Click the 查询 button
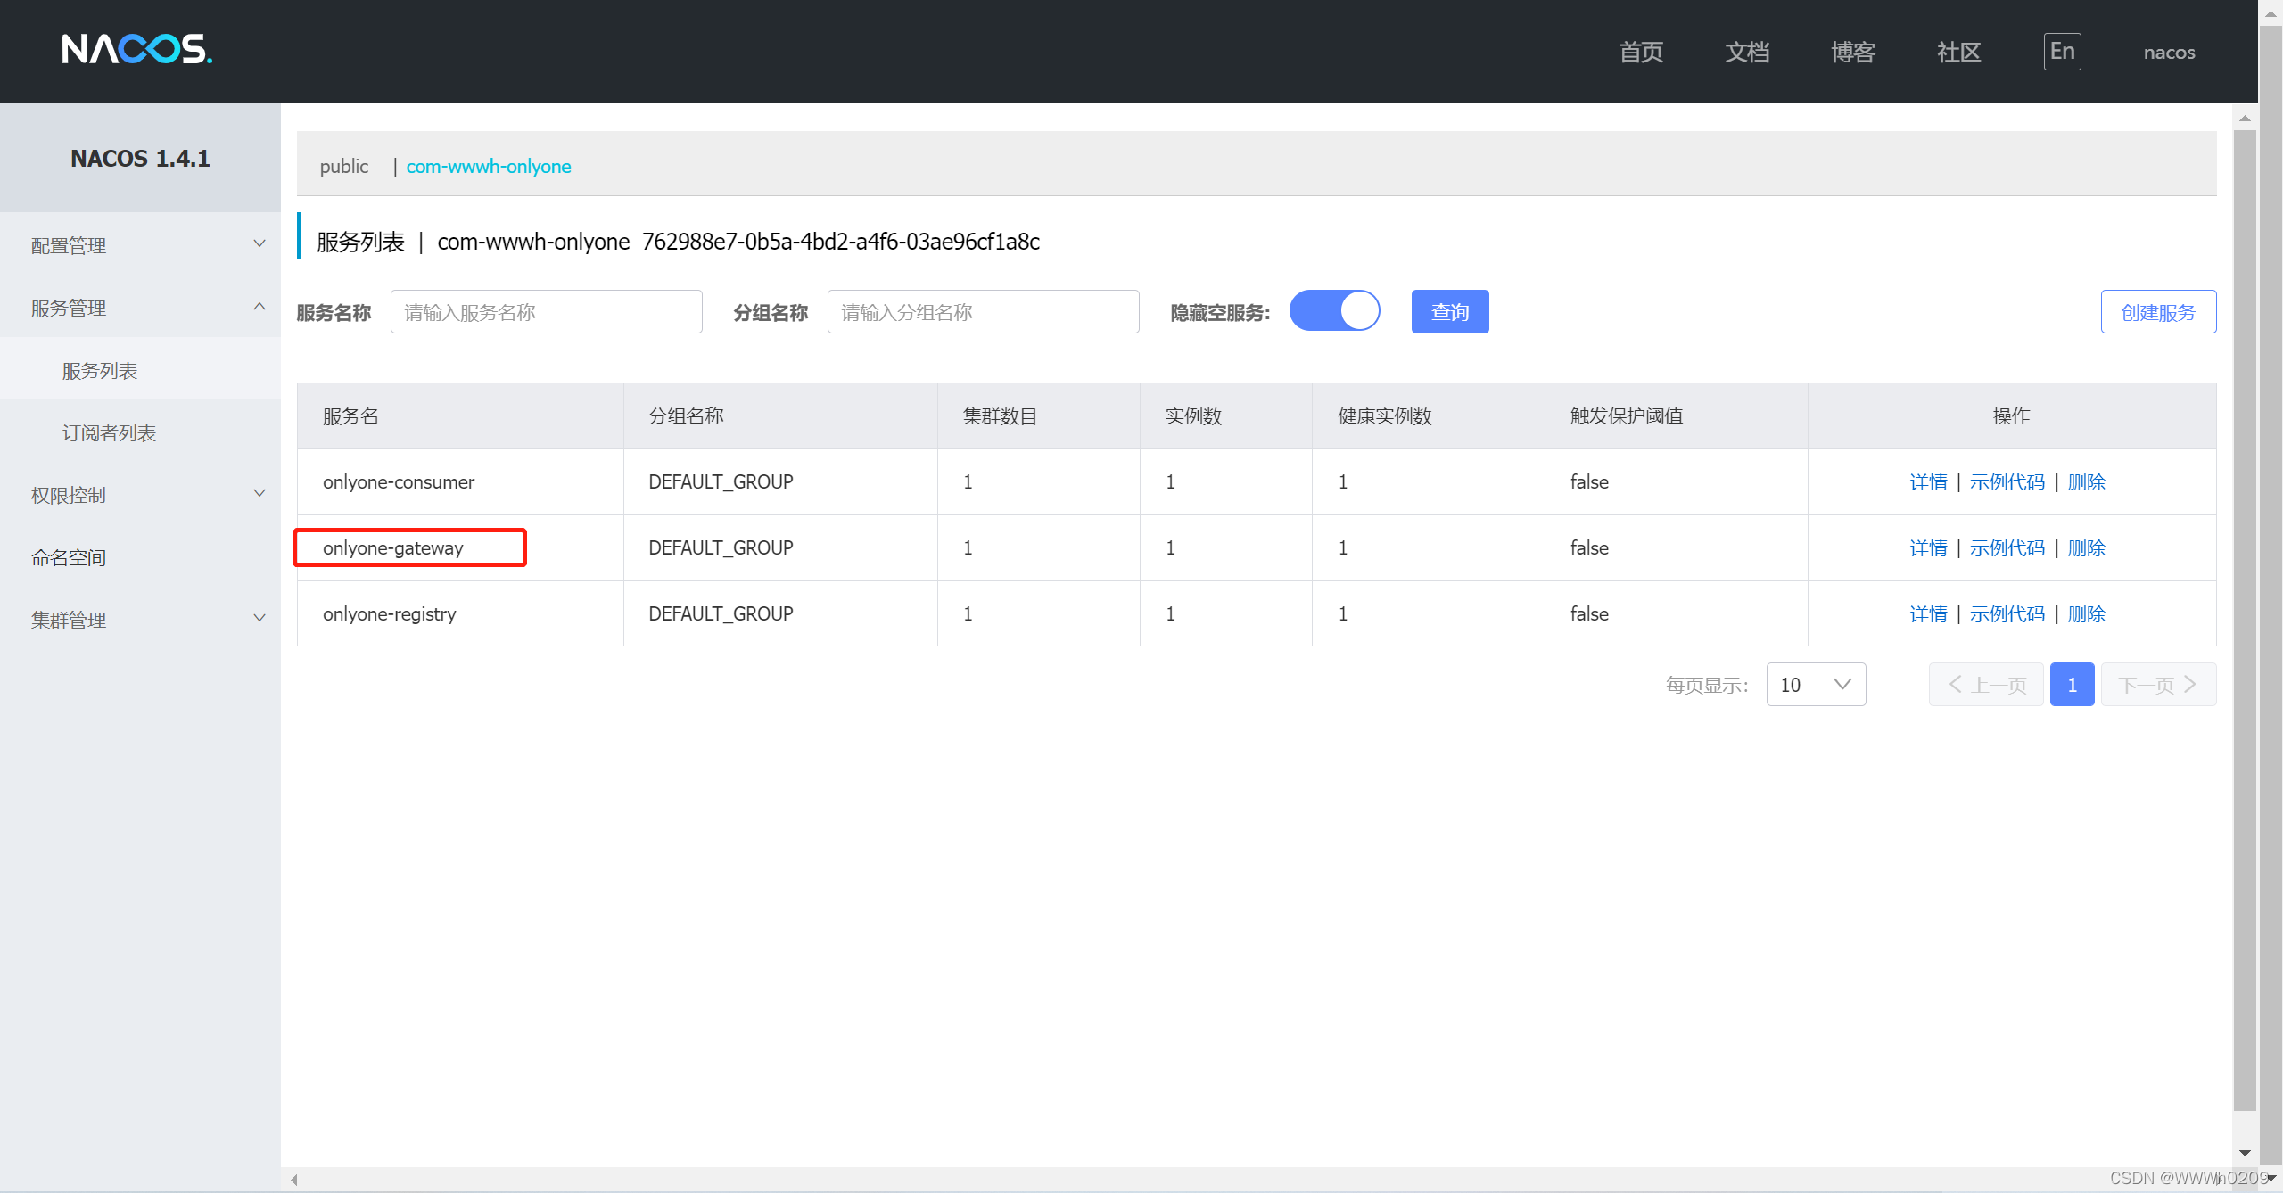Image resolution: width=2283 pixels, height=1193 pixels. point(1450,312)
